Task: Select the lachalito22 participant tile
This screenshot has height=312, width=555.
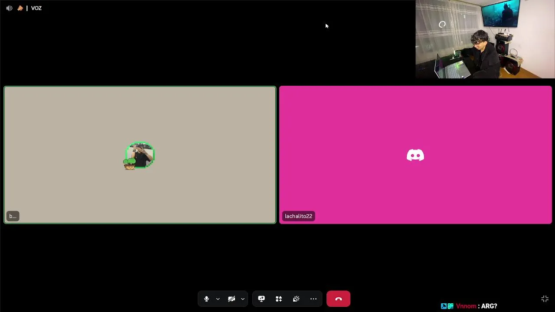Action: point(415,155)
